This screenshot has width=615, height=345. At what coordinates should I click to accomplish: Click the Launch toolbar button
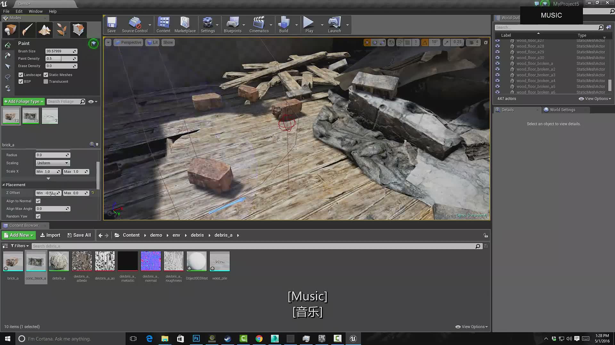pos(334,25)
